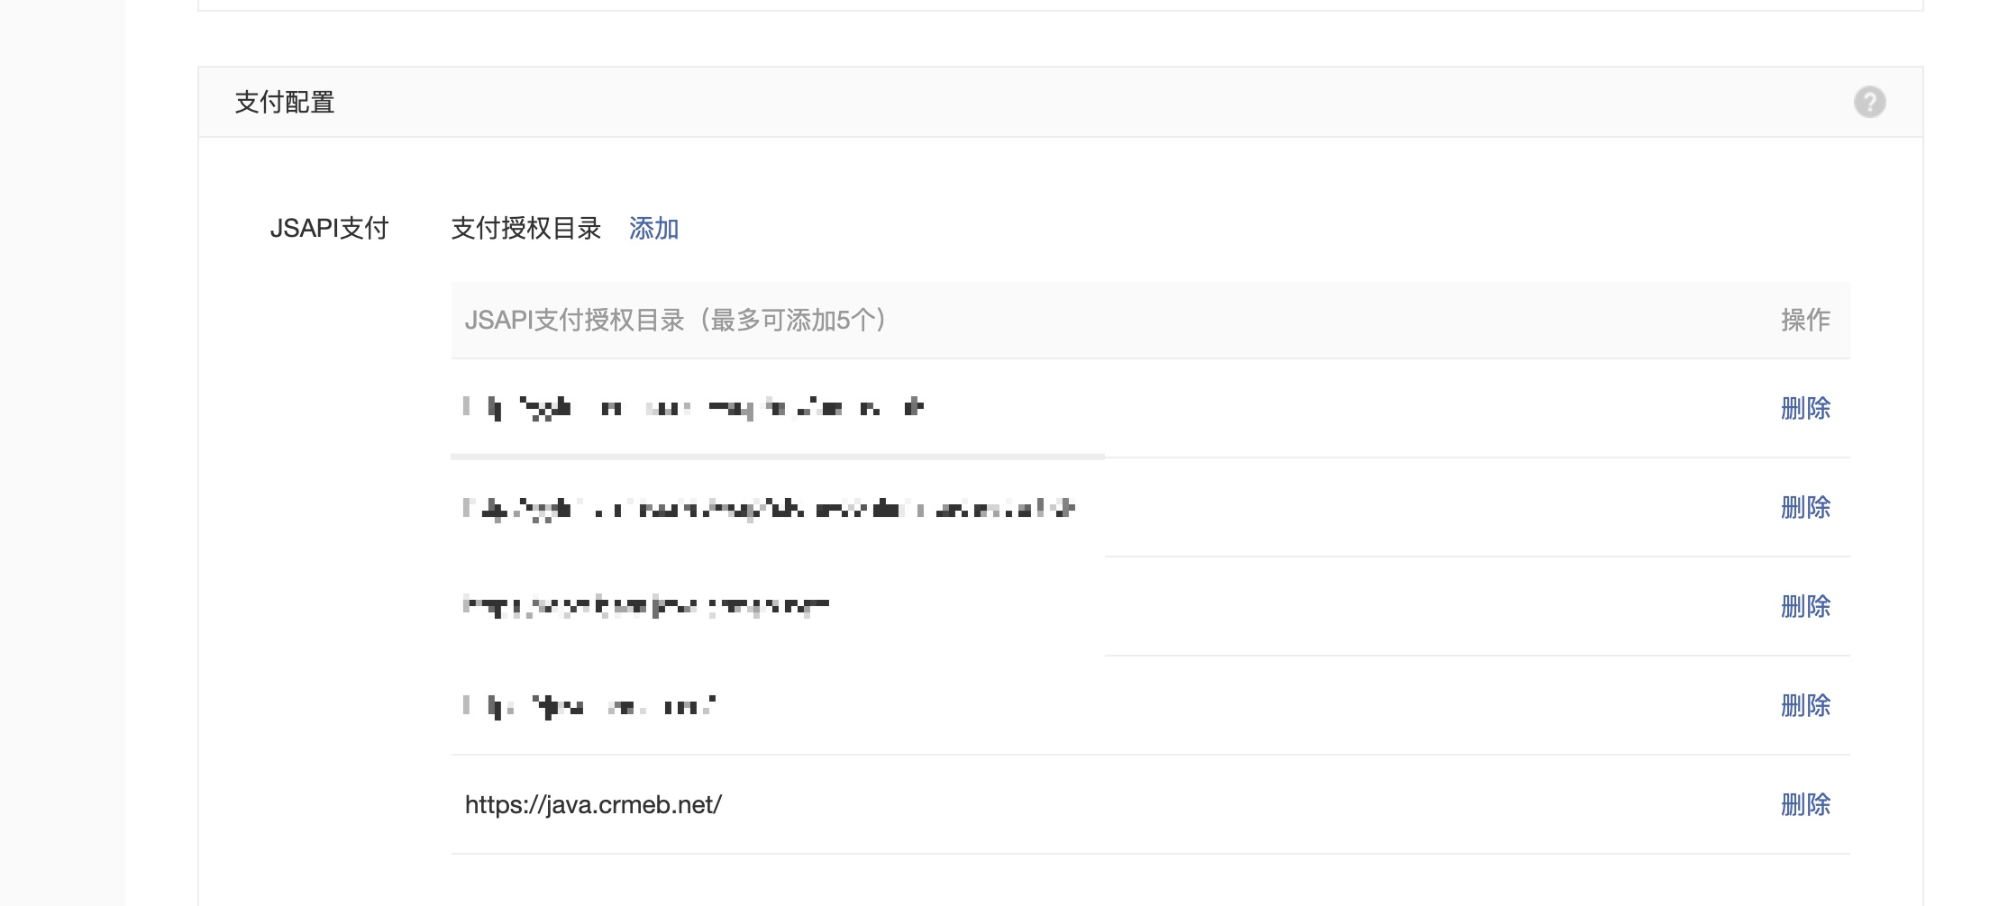Delete the https://java.crmeb.net/ directory entry

tap(1805, 804)
